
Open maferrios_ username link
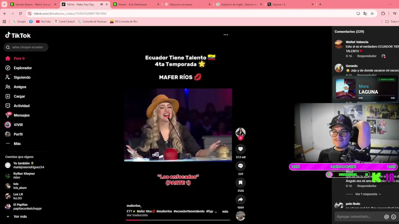134,206
